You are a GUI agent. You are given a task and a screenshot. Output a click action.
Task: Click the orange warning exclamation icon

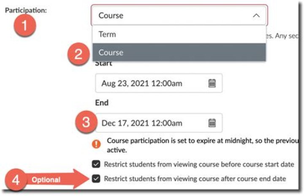96,144
